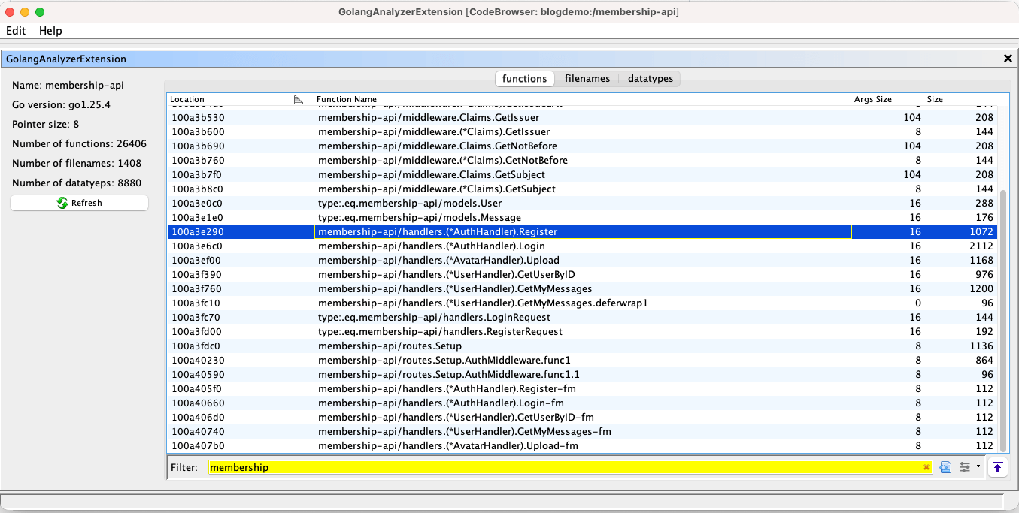
Task: Open the Edit menu
Action: tap(16, 31)
